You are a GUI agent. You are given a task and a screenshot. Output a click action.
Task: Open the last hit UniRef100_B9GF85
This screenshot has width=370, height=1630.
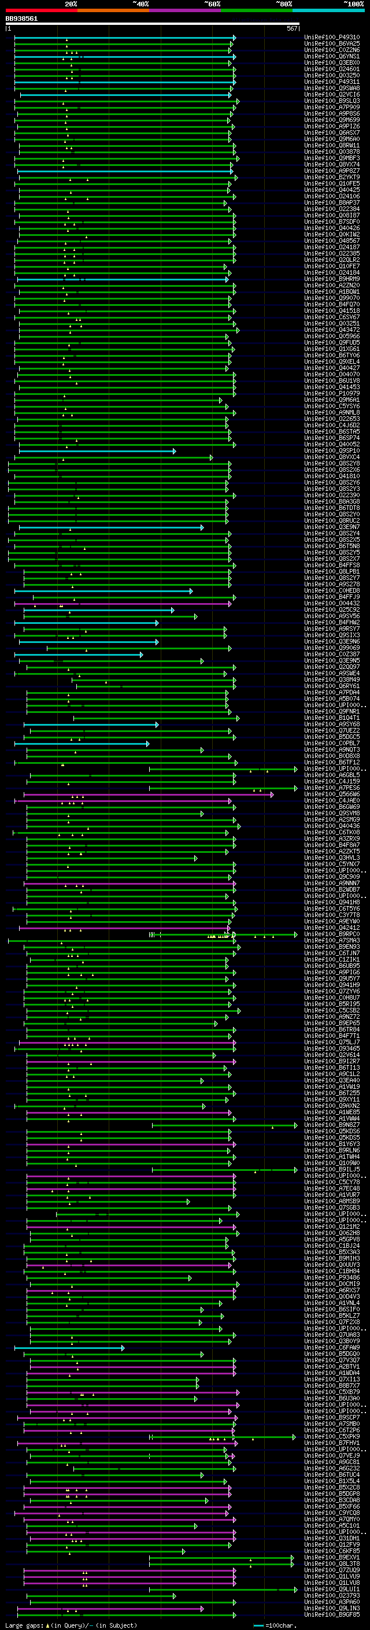(332, 1614)
